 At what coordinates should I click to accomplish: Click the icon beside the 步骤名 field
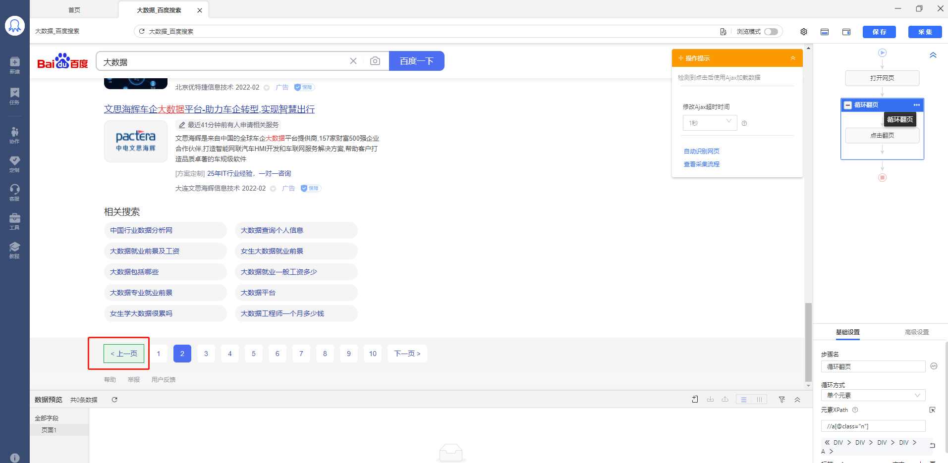pos(934,366)
